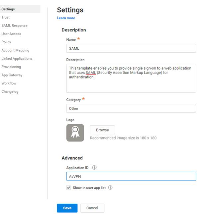Open App Gateway settings
This screenshot has height=214, width=207.
tap(12, 75)
